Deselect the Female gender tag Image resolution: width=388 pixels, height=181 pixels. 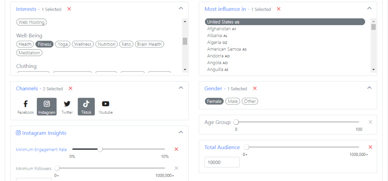point(214,101)
